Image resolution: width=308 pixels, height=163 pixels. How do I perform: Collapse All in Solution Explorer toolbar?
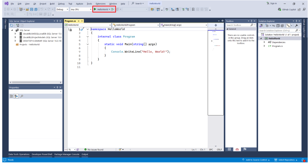click(x=278, y=26)
